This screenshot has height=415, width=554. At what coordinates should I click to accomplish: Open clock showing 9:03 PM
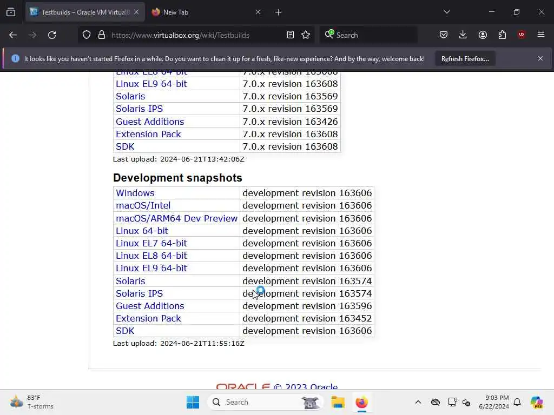494,402
